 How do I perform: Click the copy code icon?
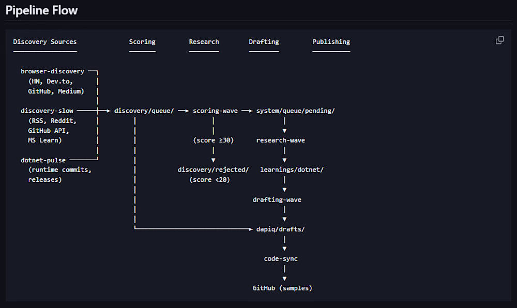(500, 40)
